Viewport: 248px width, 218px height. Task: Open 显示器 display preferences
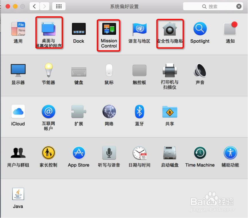18,70
